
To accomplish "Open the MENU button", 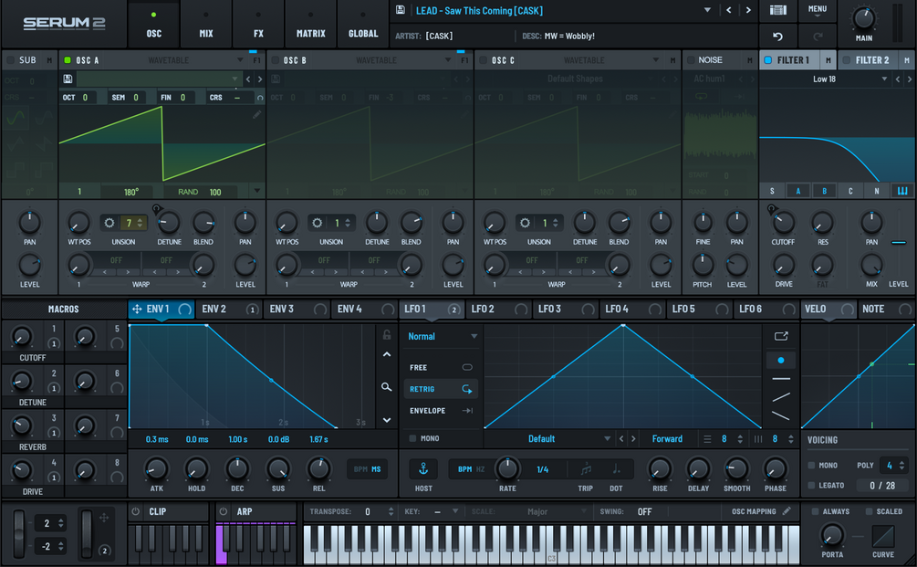I will tap(817, 10).
